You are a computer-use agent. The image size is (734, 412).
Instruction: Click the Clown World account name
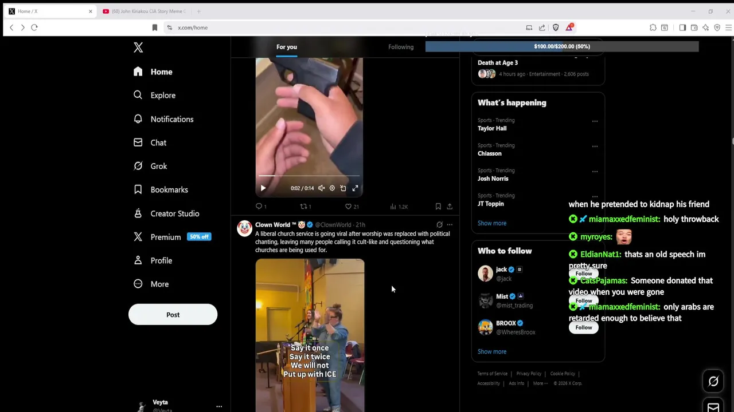276,225
